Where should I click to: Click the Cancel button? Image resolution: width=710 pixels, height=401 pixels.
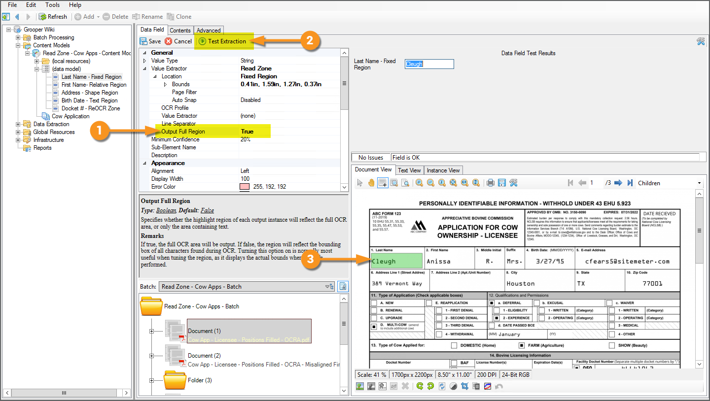pos(178,41)
